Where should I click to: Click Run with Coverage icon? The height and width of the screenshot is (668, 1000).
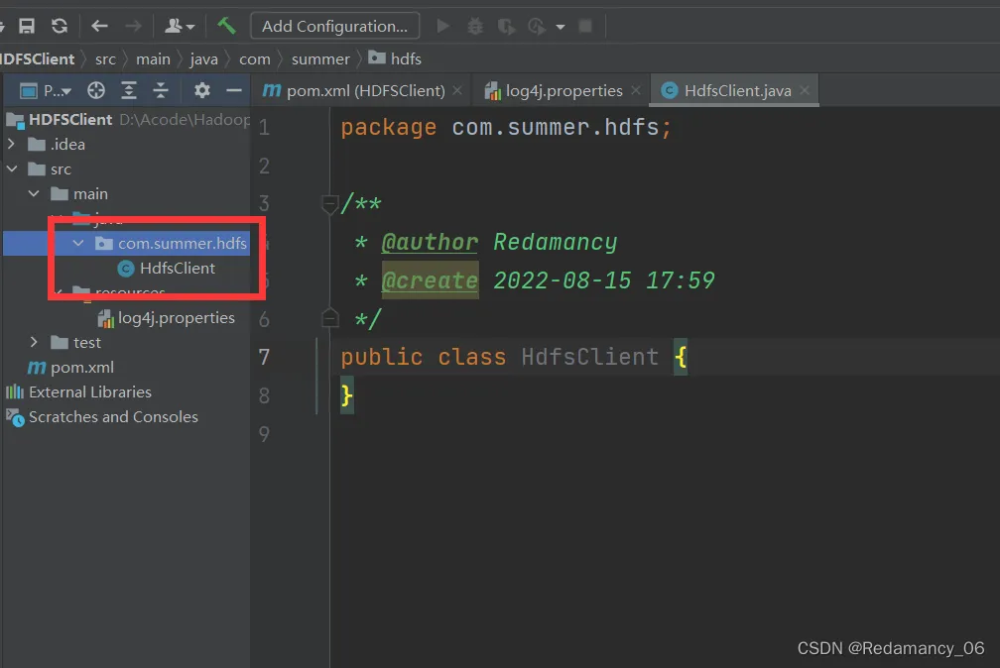506,26
